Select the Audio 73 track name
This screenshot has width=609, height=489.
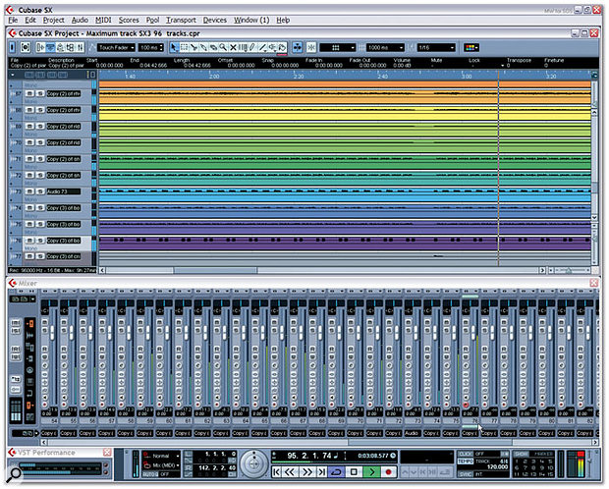pyautogui.click(x=63, y=191)
